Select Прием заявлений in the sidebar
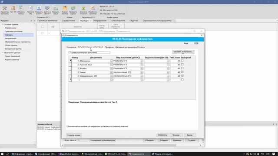Viewport: 278px width, 156px height. [13, 56]
